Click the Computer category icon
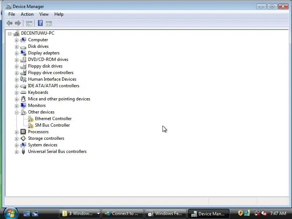This screenshot has width=292, height=219. (23, 40)
